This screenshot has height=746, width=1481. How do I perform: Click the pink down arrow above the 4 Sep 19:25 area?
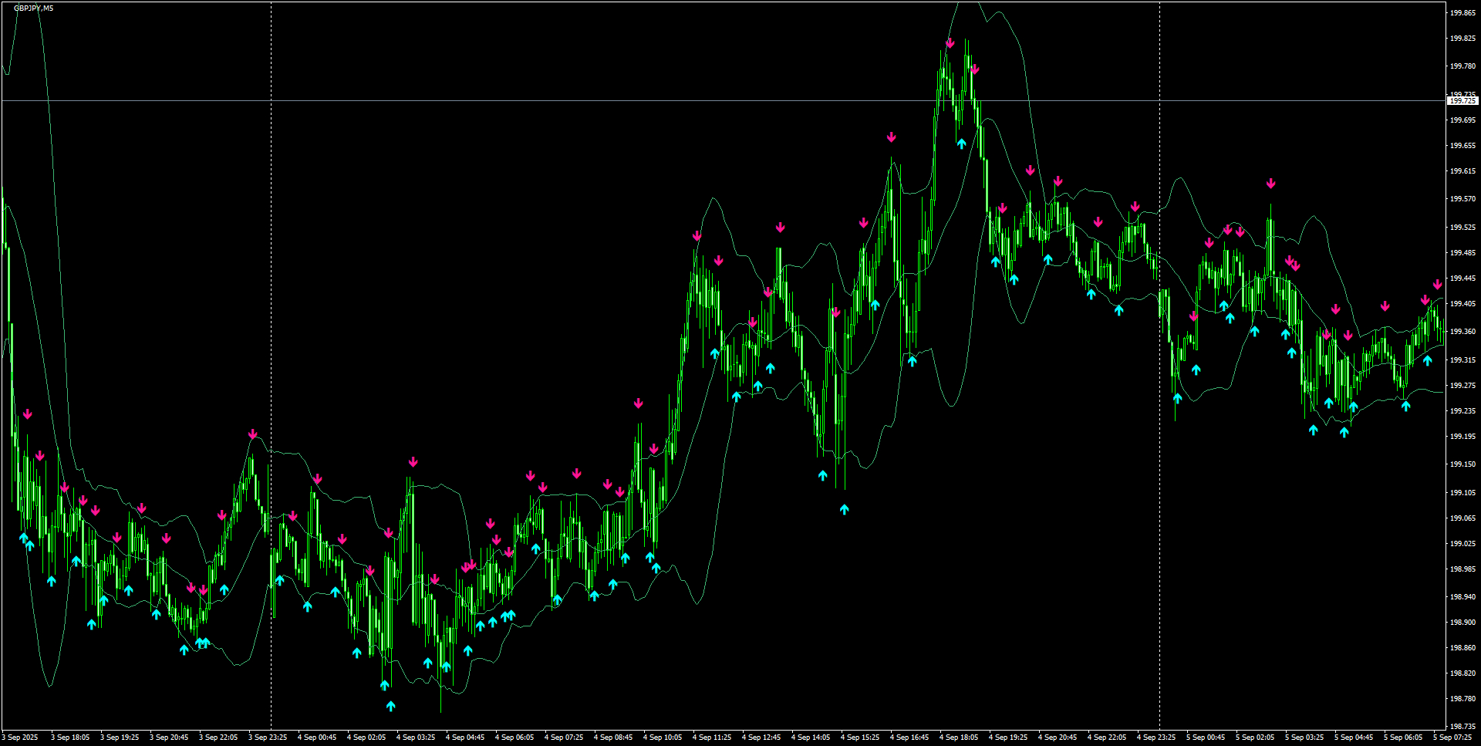point(1002,207)
